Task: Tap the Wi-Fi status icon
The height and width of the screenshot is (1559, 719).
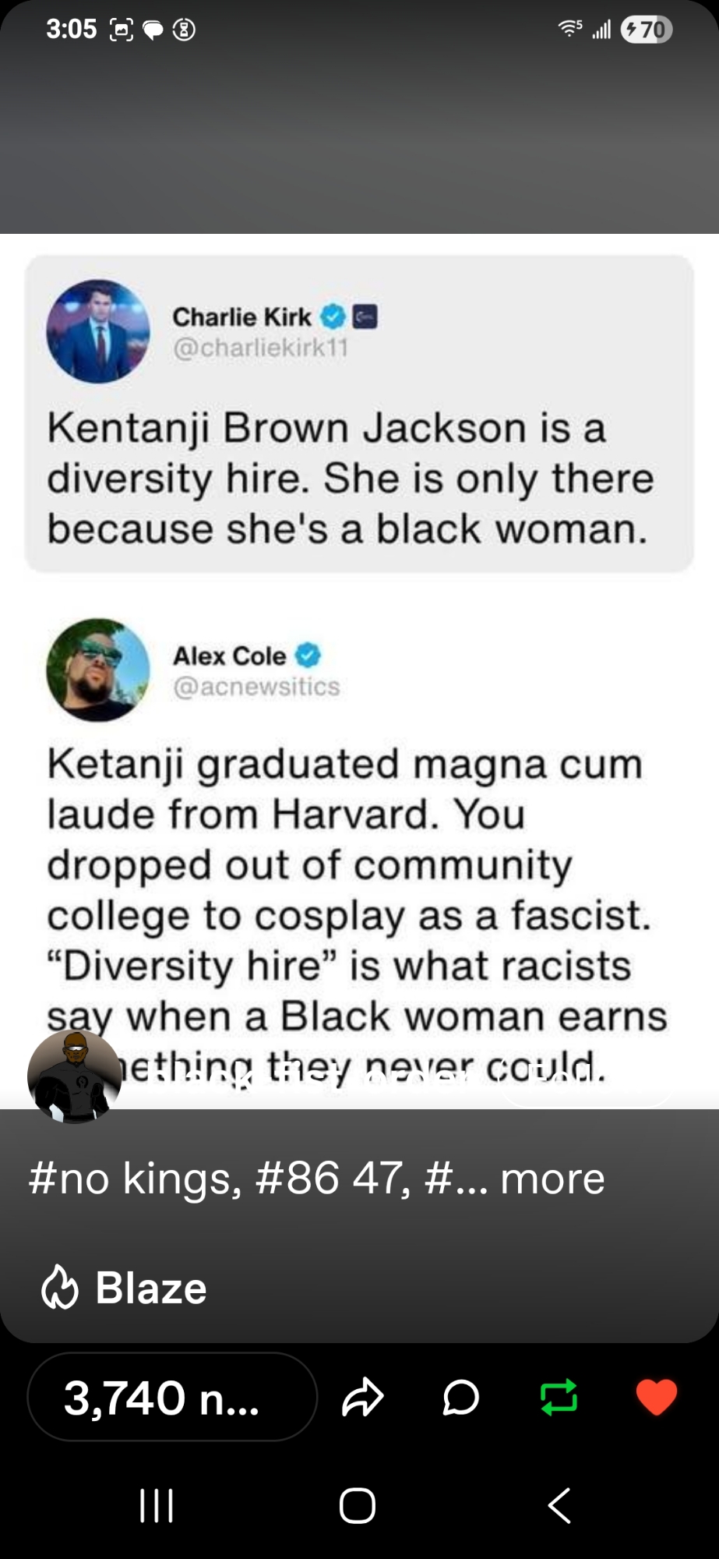Action: tap(569, 30)
